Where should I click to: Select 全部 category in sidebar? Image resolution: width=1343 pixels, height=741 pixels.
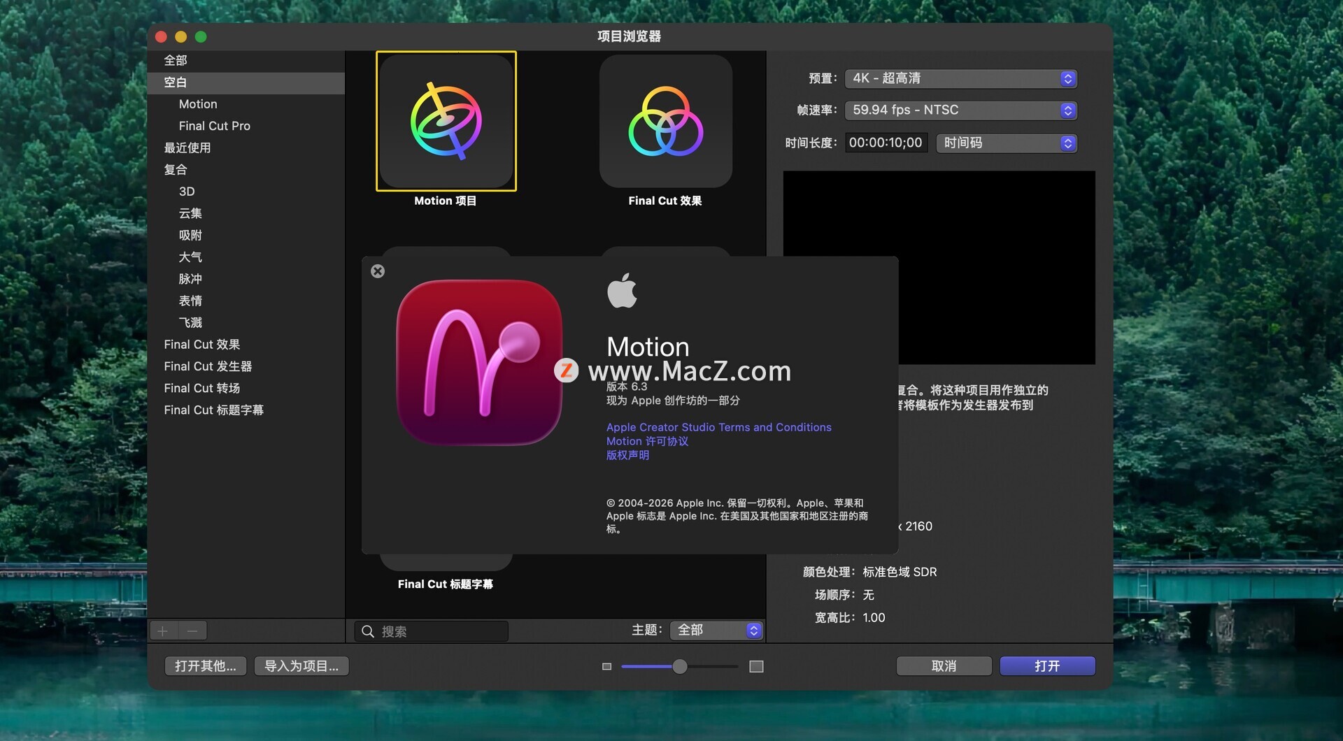tap(246, 61)
